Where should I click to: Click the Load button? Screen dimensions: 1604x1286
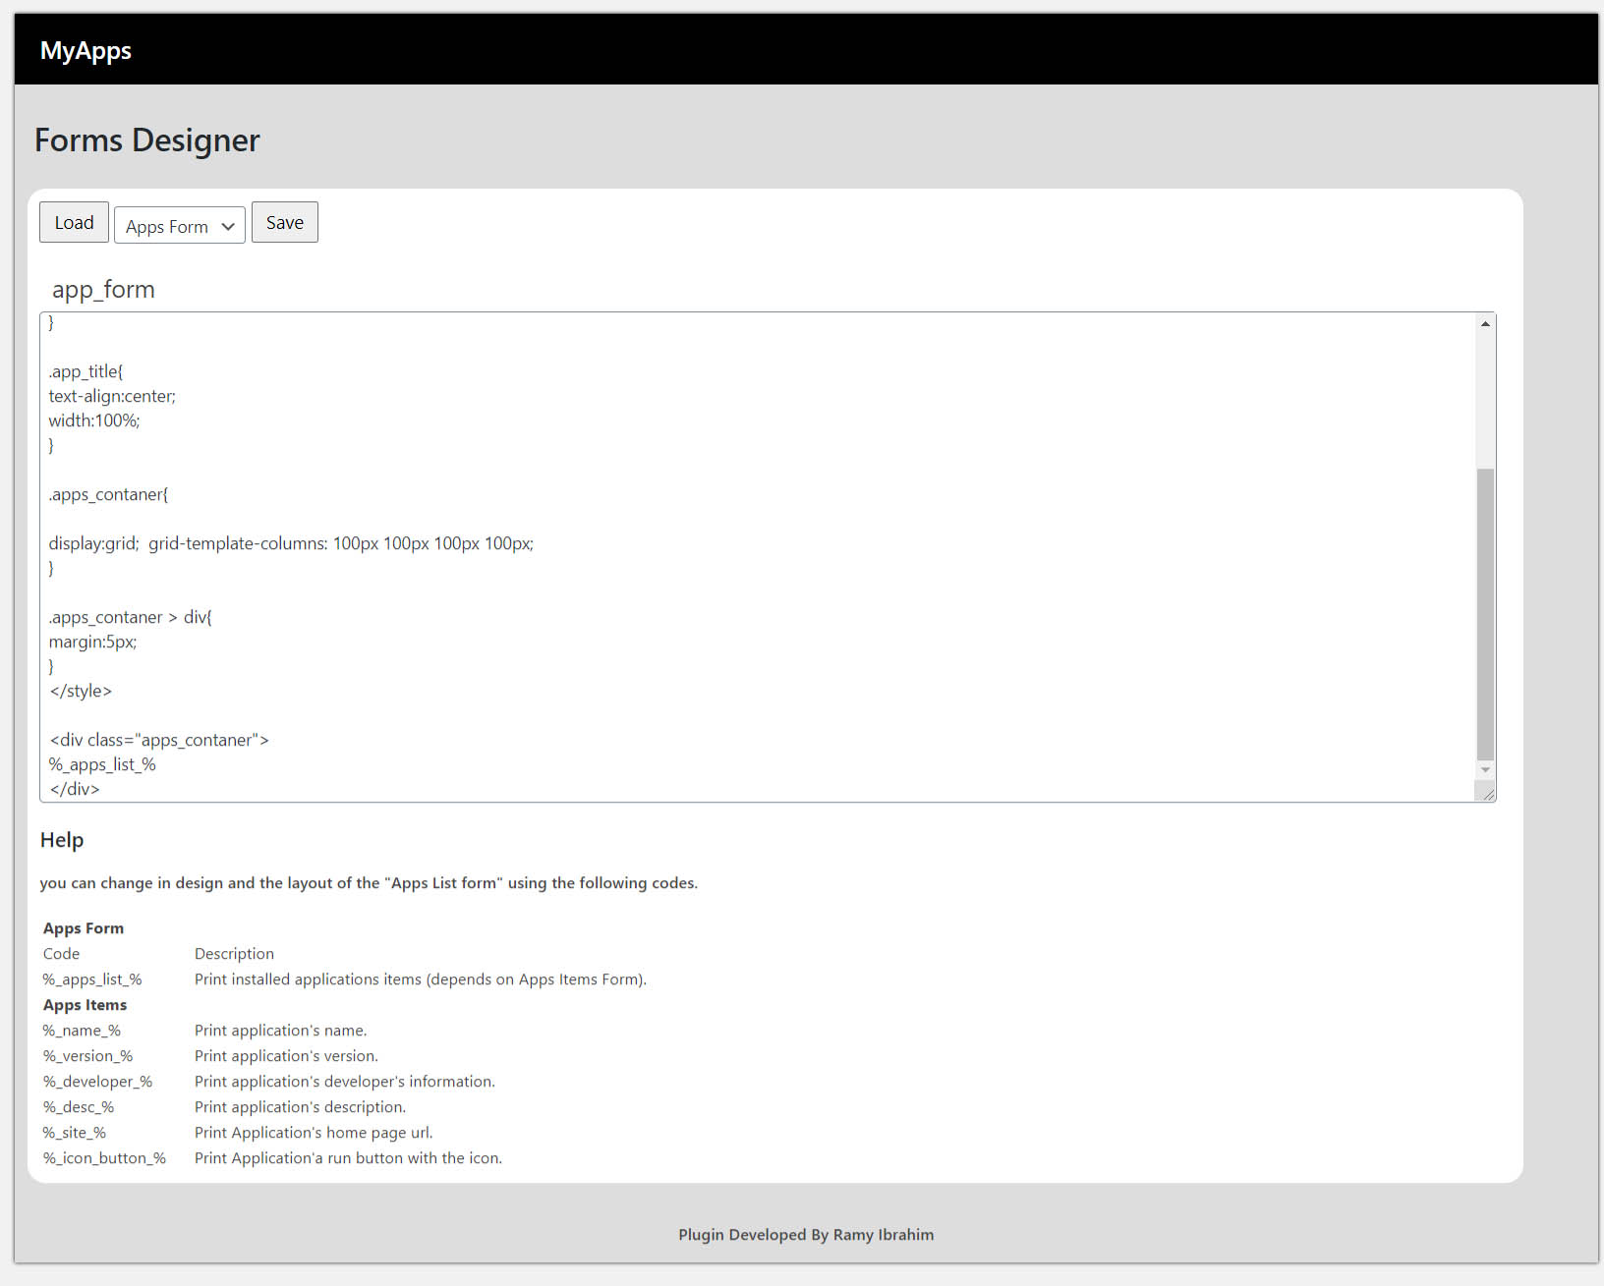click(x=74, y=223)
